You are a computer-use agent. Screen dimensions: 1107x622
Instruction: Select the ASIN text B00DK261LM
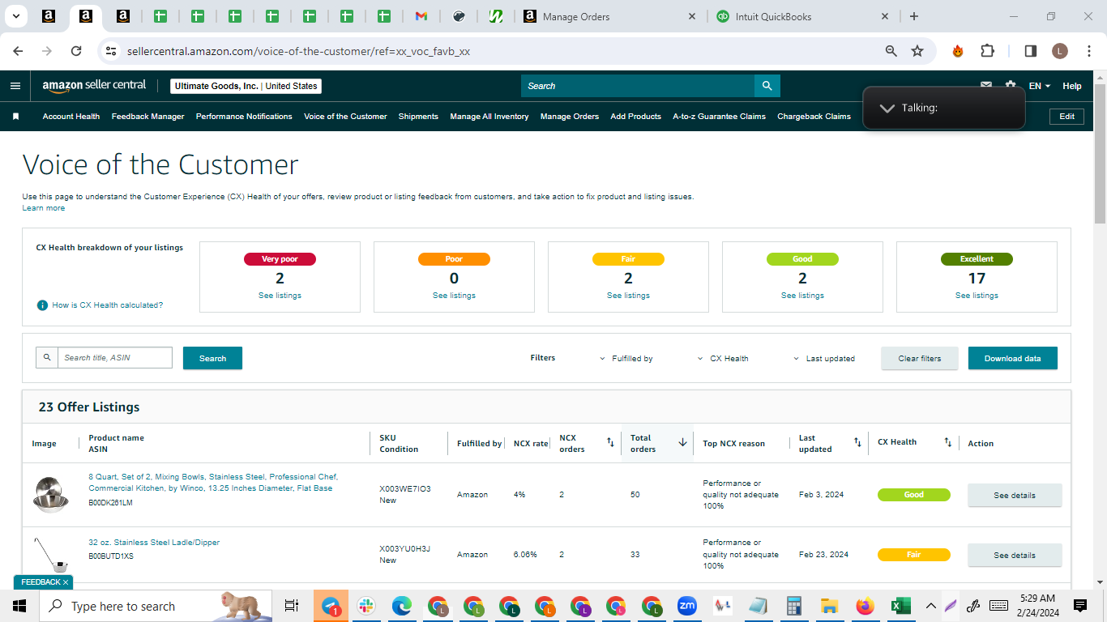(x=110, y=503)
